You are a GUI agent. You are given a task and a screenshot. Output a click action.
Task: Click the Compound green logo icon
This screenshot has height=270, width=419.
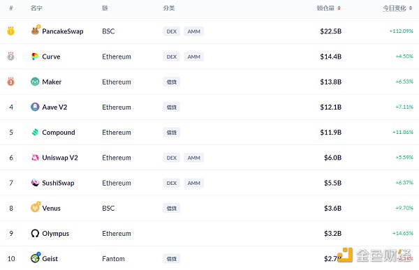click(x=35, y=132)
